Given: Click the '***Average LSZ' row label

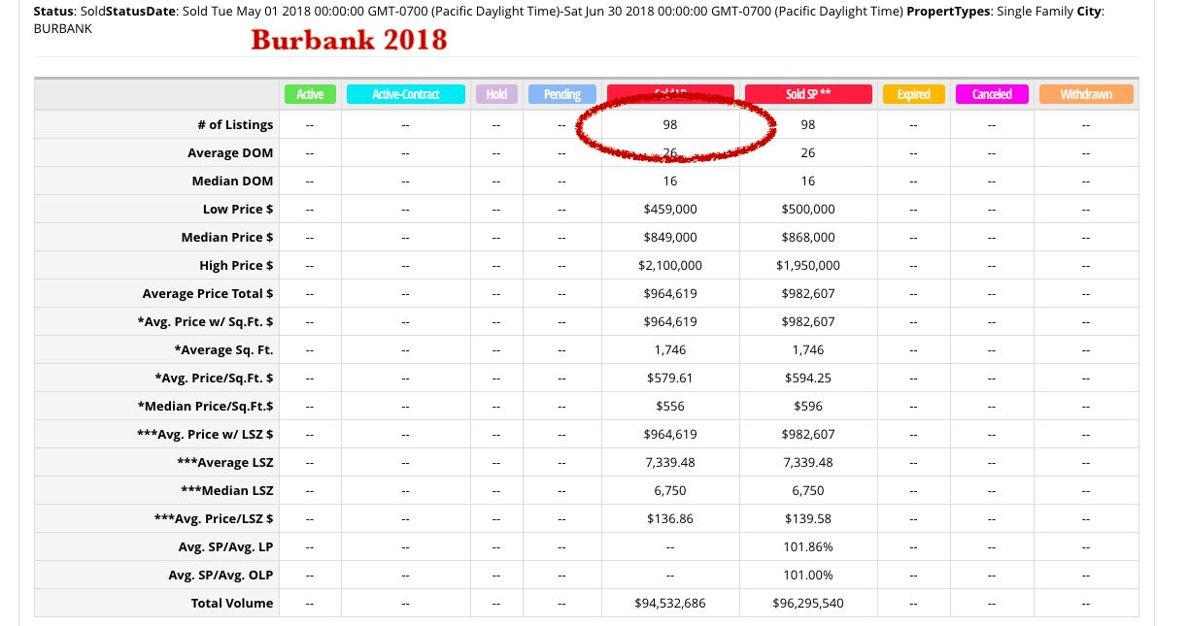Looking at the screenshot, I should (223, 462).
